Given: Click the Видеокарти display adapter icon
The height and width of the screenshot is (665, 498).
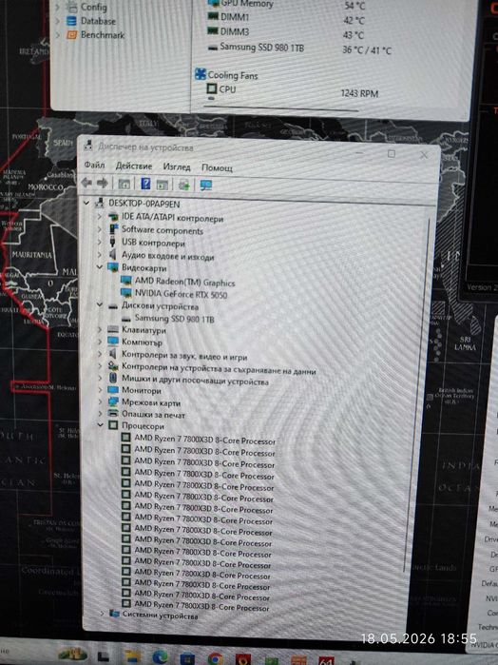Looking at the screenshot, I should [113, 267].
